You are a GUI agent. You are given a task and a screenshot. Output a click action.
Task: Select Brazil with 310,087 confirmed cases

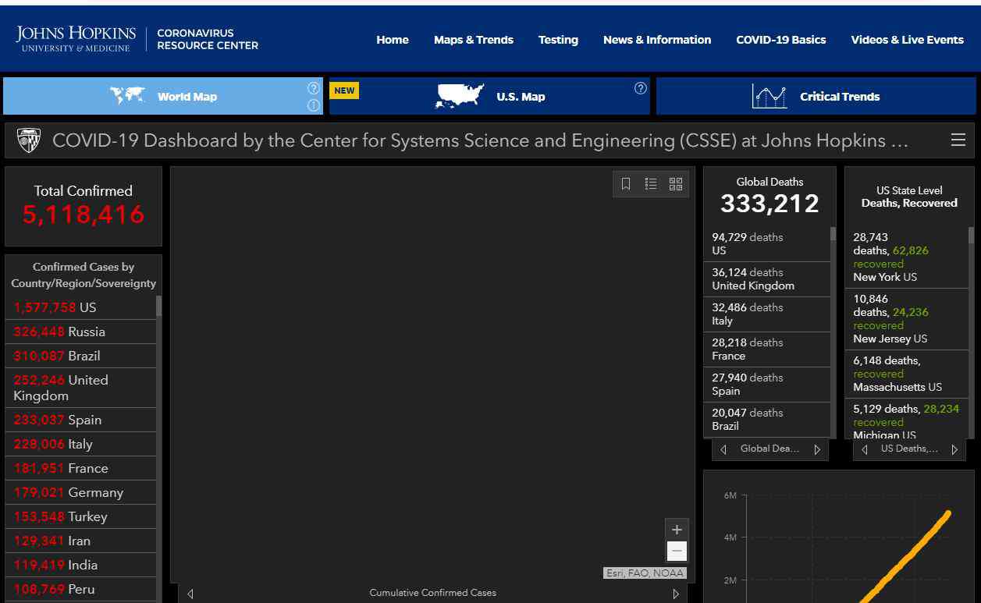point(81,356)
